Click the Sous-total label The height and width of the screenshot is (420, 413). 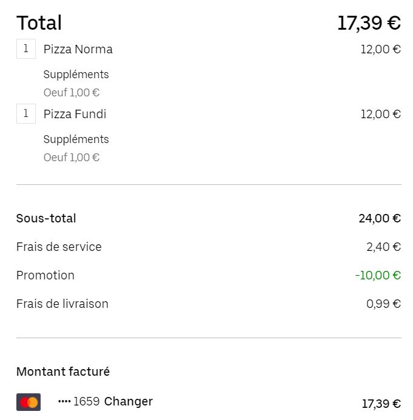[x=46, y=218]
